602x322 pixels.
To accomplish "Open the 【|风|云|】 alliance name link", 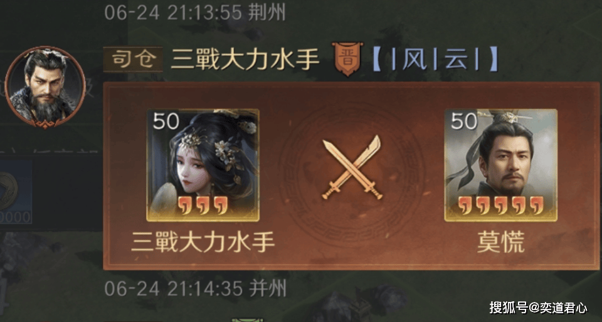I will click(435, 60).
